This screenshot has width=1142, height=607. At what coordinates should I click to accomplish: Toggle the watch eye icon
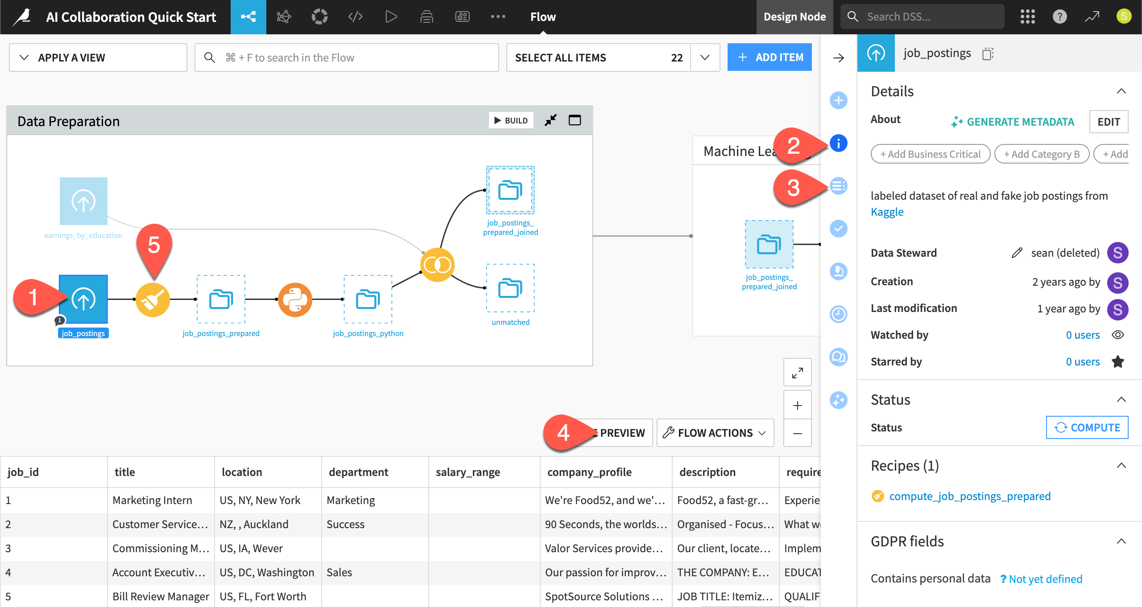click(1117, 335)
